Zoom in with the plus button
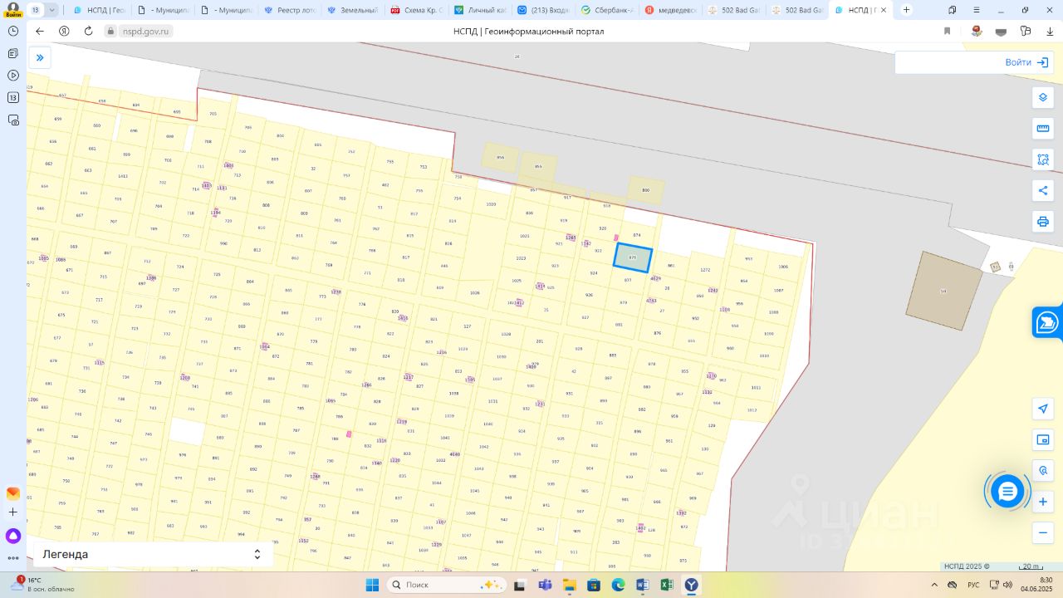This screenshot has width=1063, height=598. (1043, 502)
